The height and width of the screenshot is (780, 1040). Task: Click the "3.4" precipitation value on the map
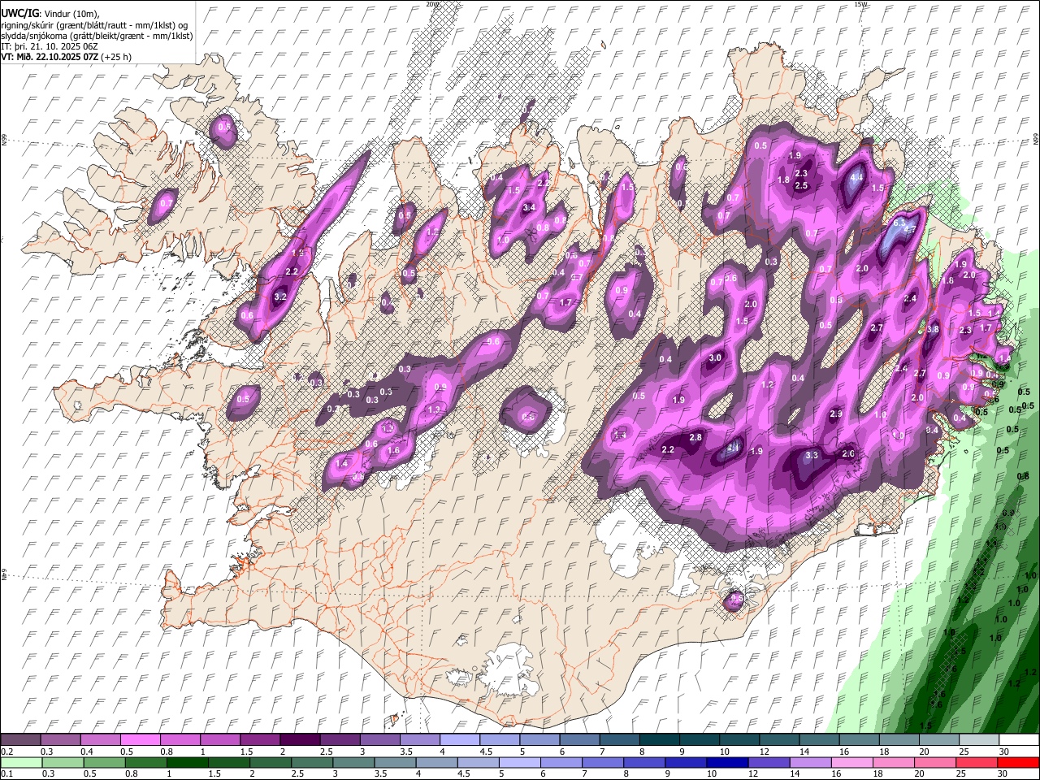[529, 208]
